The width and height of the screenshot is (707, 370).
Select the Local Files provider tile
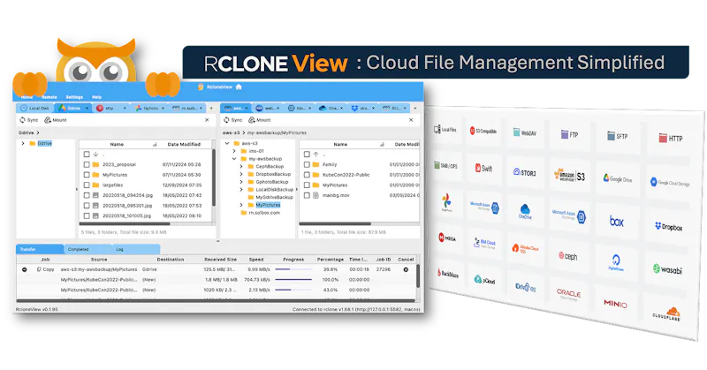[x=445, y=130]
